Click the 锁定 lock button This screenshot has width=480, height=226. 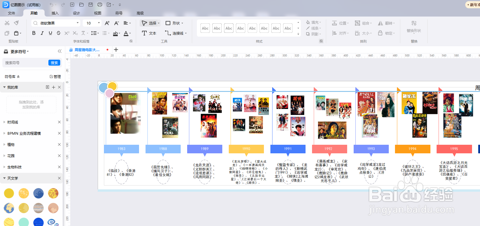[386, 33]
